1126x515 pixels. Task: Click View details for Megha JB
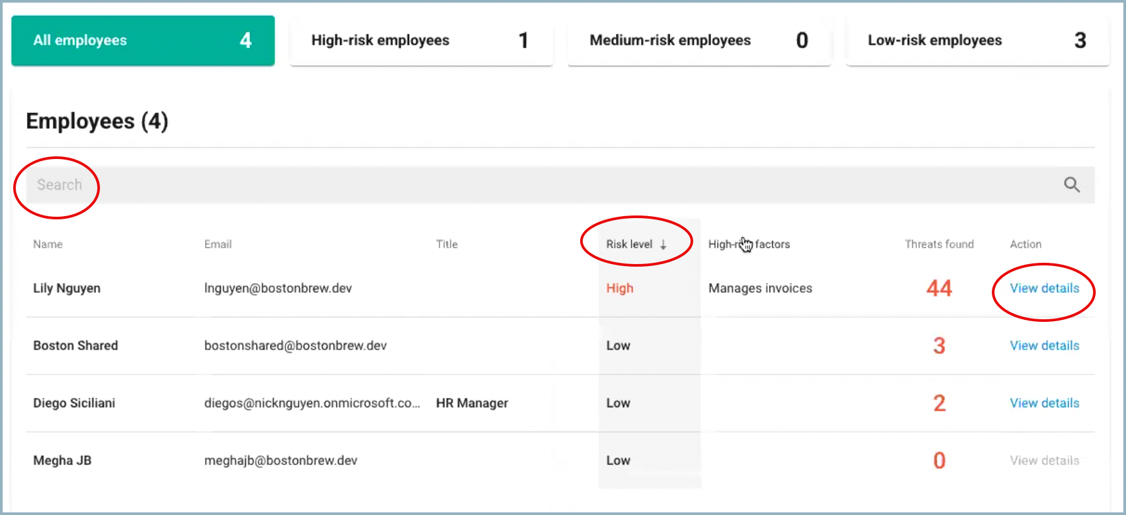click(x=1044, y=460)
